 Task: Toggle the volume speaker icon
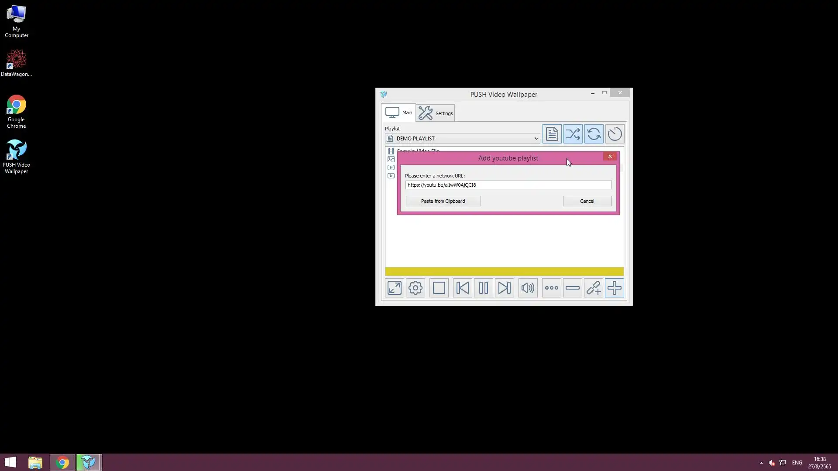528,288
